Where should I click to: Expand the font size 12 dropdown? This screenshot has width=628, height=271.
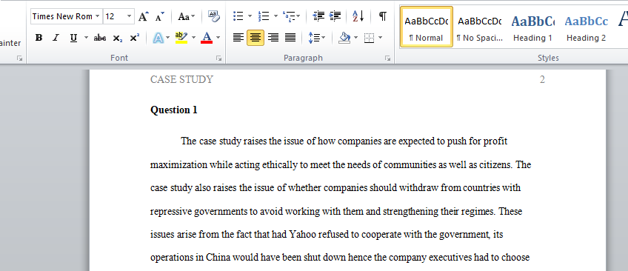tap(129, 16)
